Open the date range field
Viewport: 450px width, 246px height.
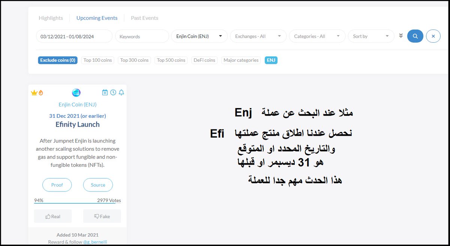pyautogui.click(x=74, y=36)
